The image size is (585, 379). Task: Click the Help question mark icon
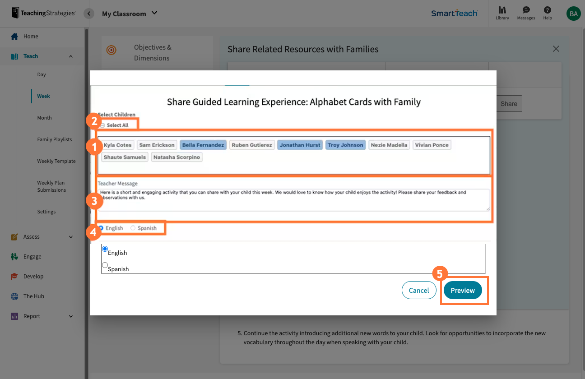coord(547,10)
